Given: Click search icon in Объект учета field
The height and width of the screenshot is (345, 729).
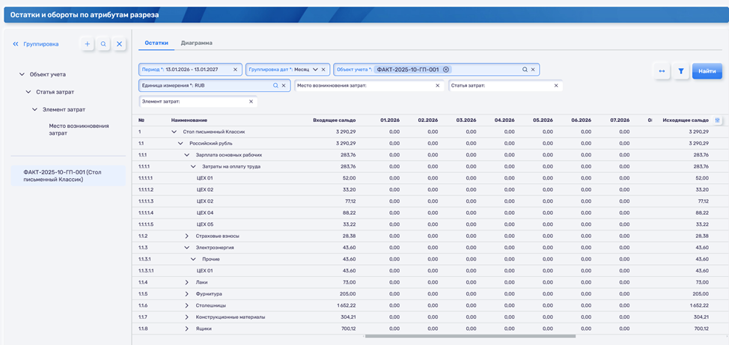Looking at the screenshot, I should (525, 70).
